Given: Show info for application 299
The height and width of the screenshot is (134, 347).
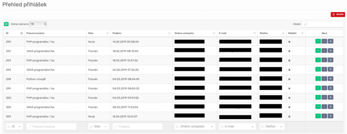Looking at the screenshot, I should [x=324, y=88].
